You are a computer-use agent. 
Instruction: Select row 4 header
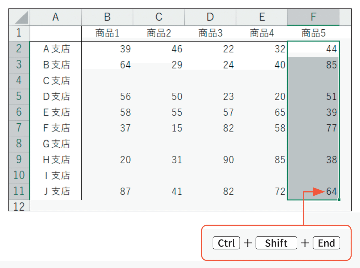19,80
